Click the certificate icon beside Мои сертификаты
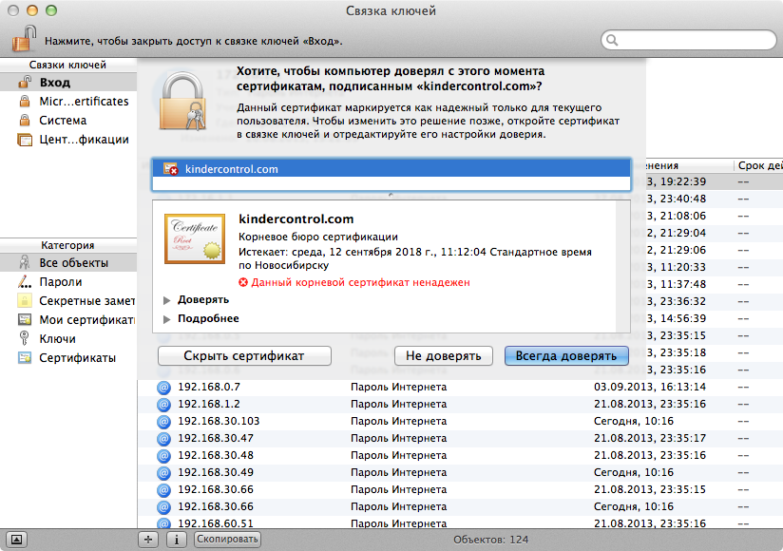This screenshot has height=551, width=783. click(x=25, y=319)
